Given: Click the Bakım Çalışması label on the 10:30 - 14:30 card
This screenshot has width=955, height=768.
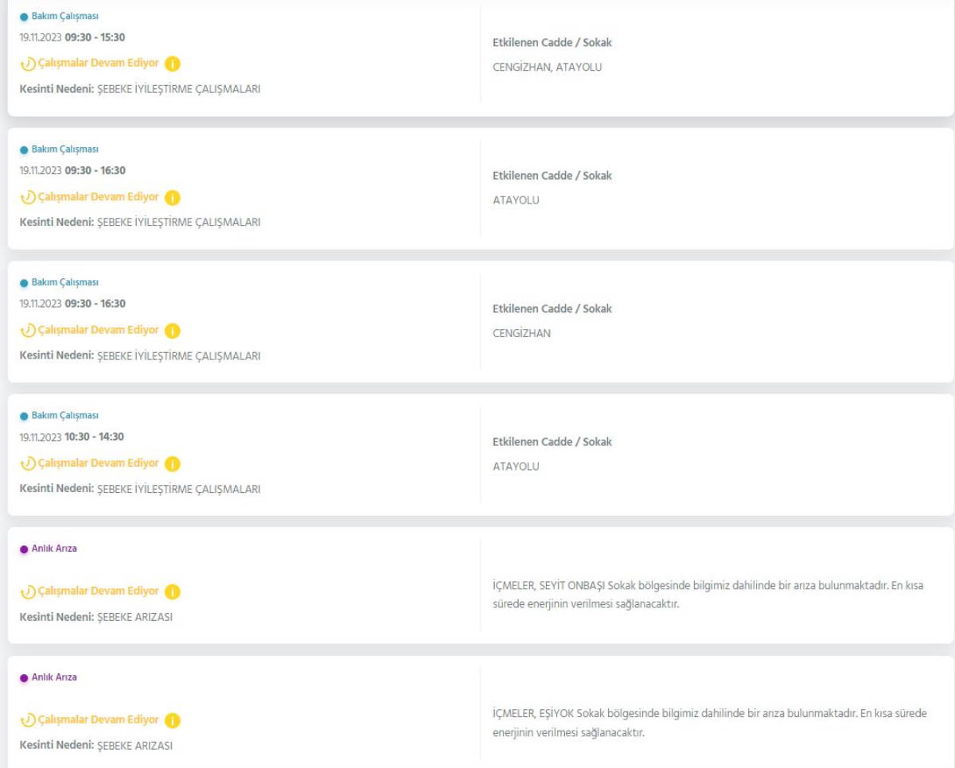Looking at the screenshot, I should tap(65, 416).
